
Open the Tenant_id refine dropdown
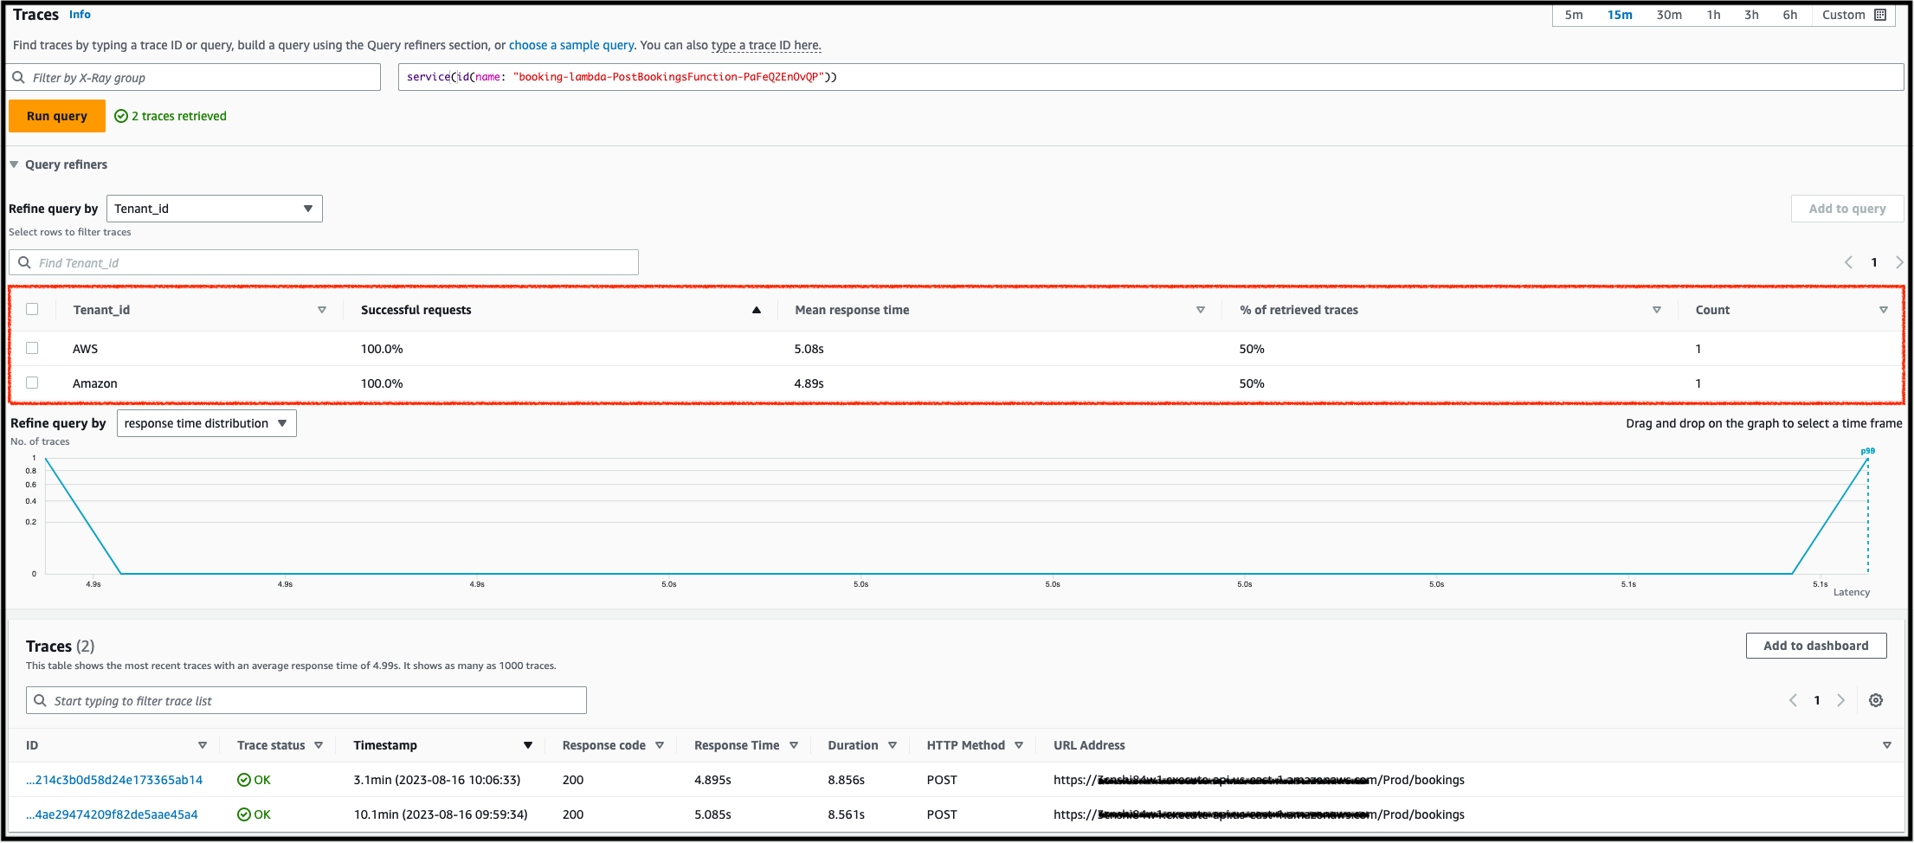pyautogui.click(x=215, y=209)
